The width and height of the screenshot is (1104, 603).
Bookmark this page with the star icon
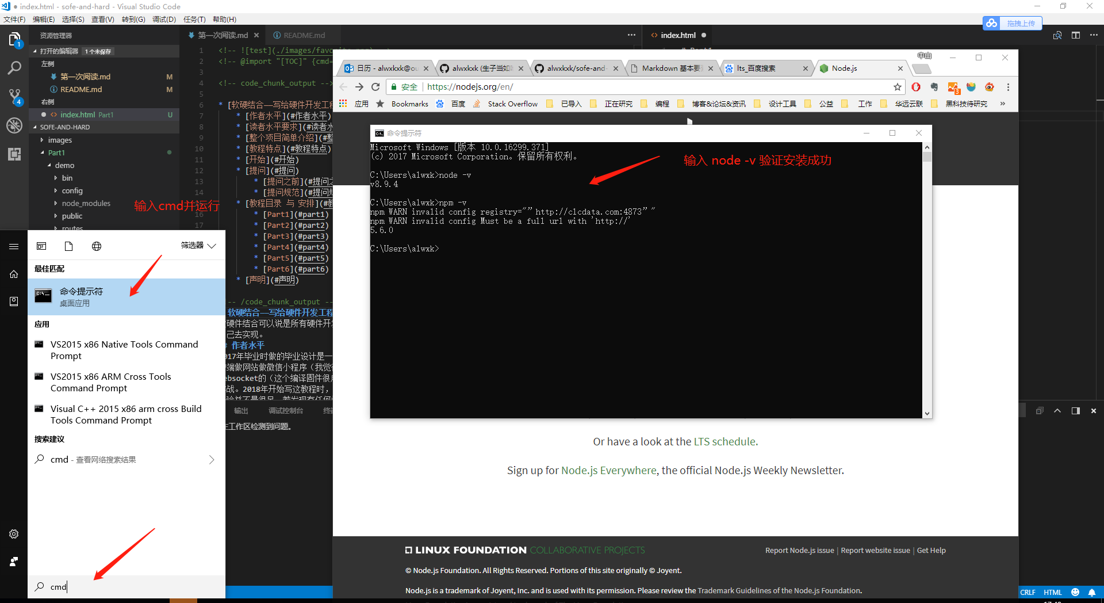[897, 87]
